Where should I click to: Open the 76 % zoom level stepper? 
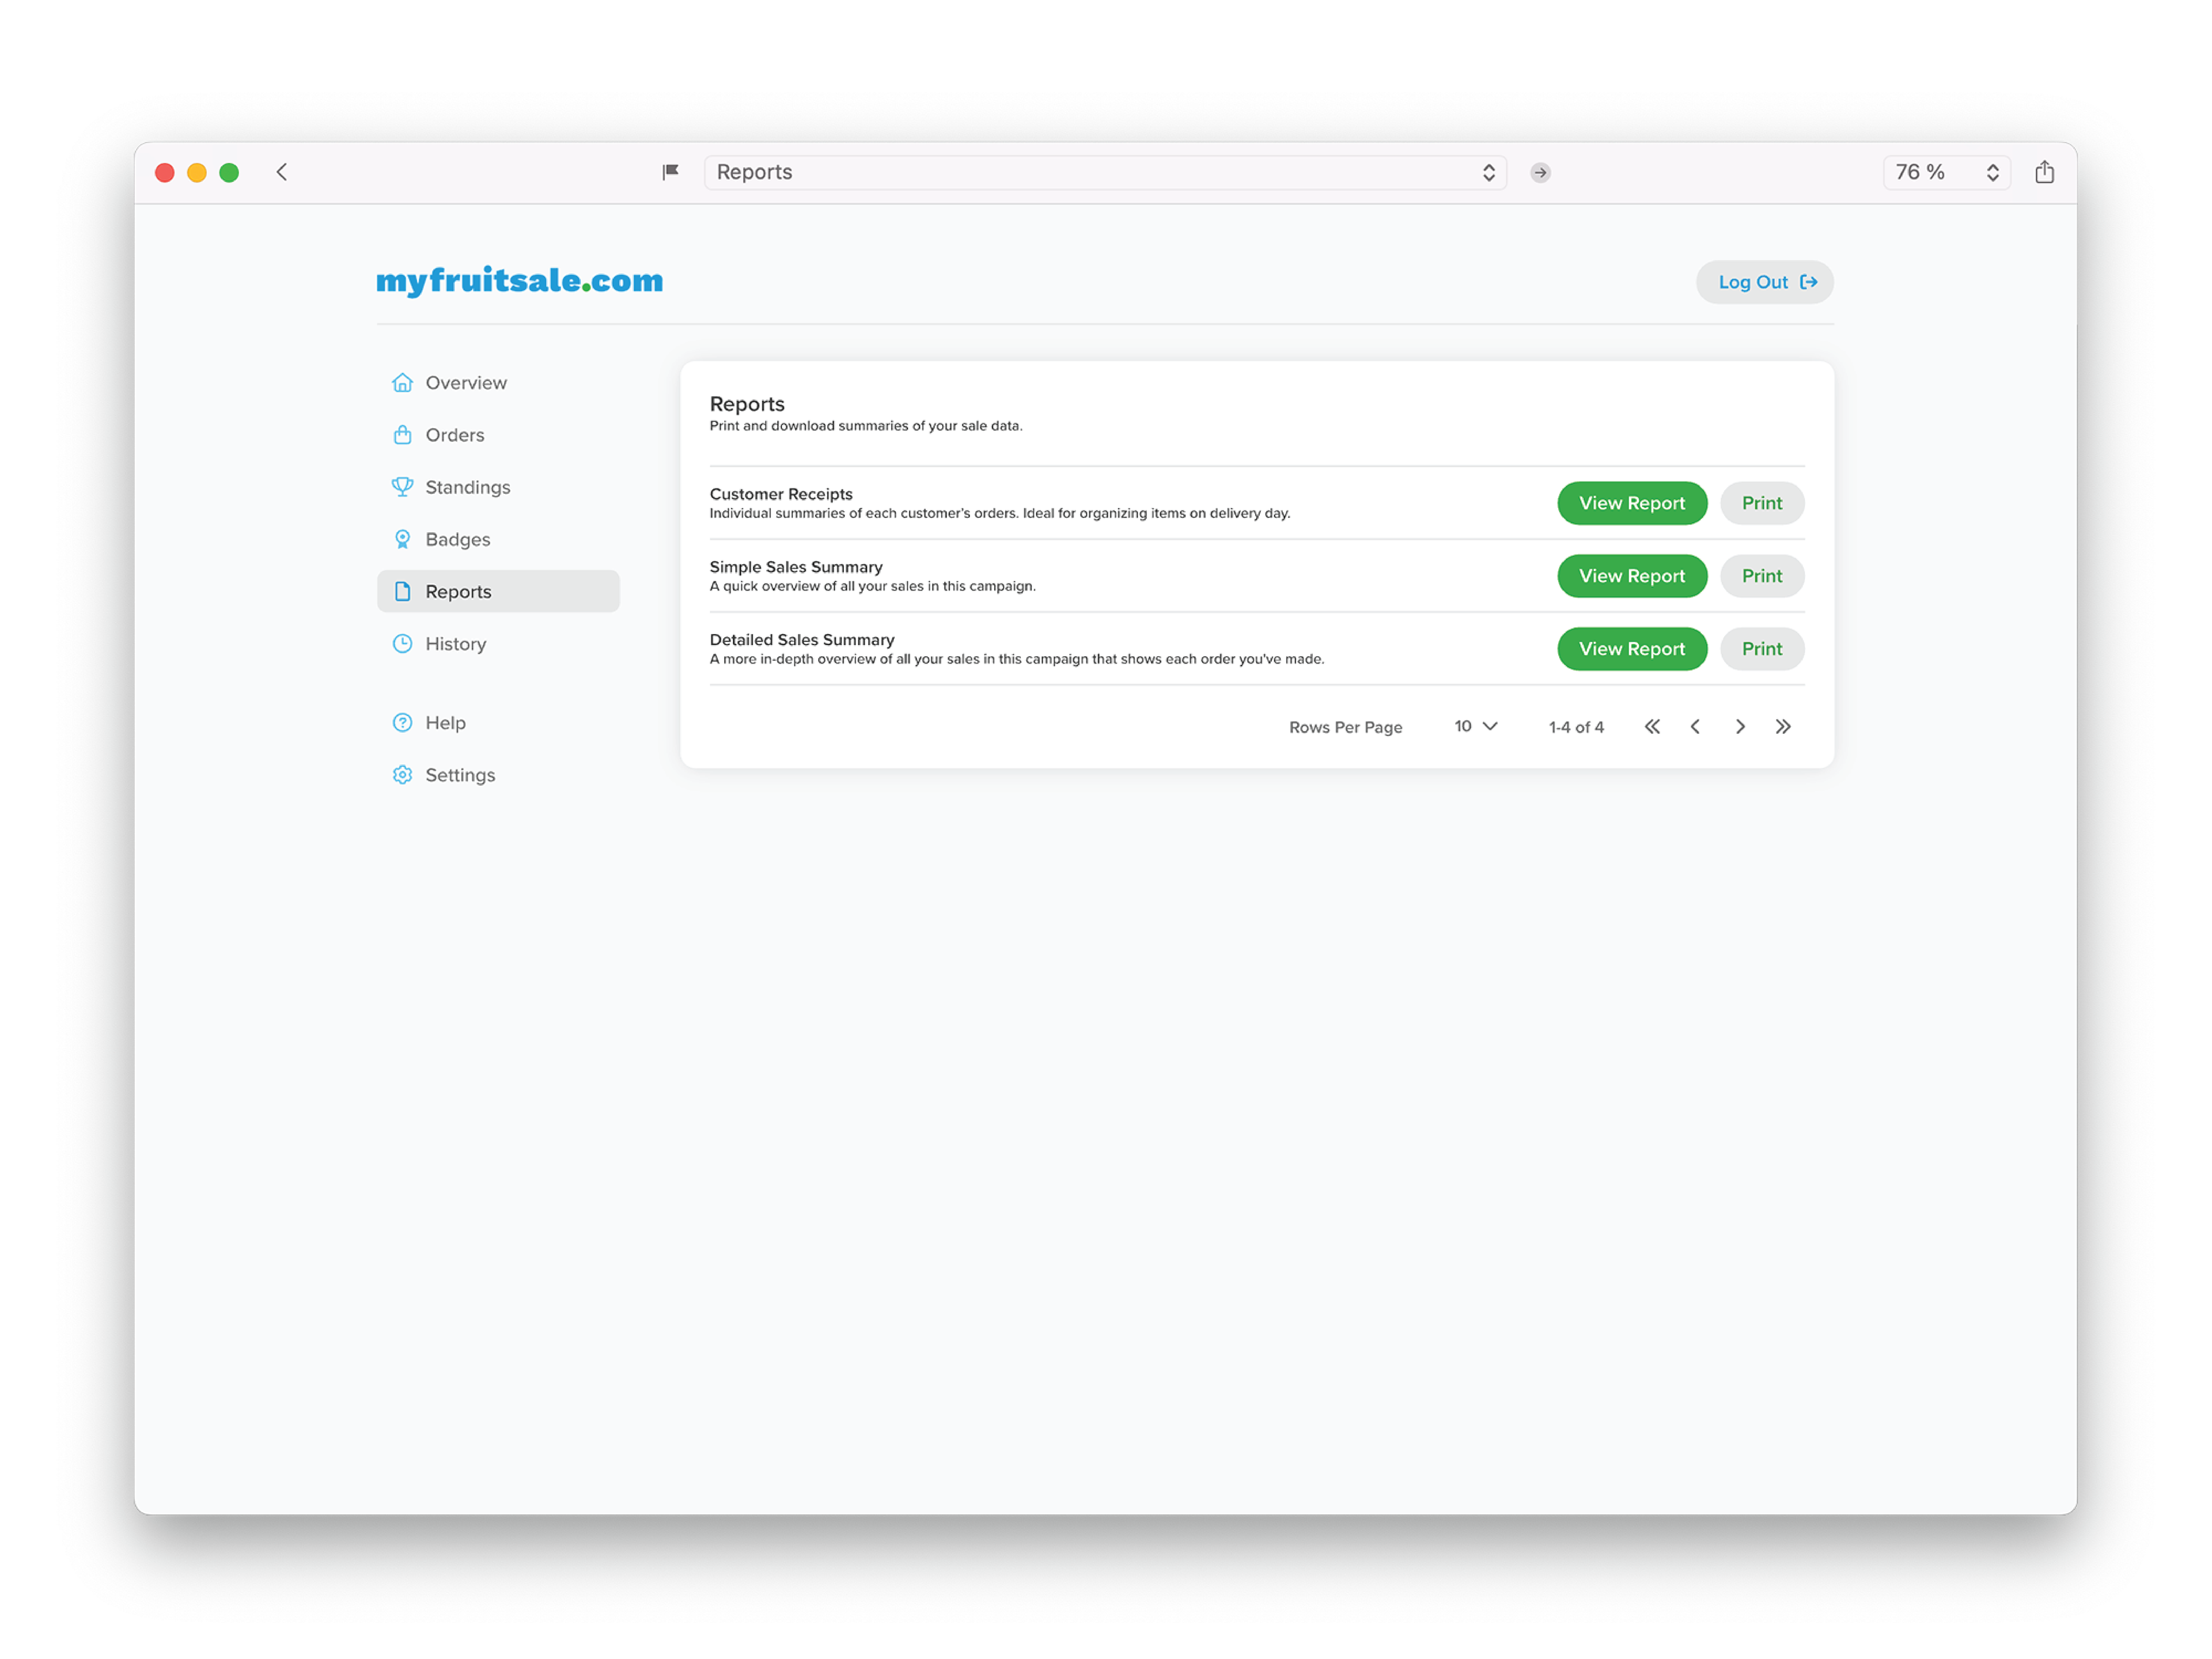tap(1946, 172)
